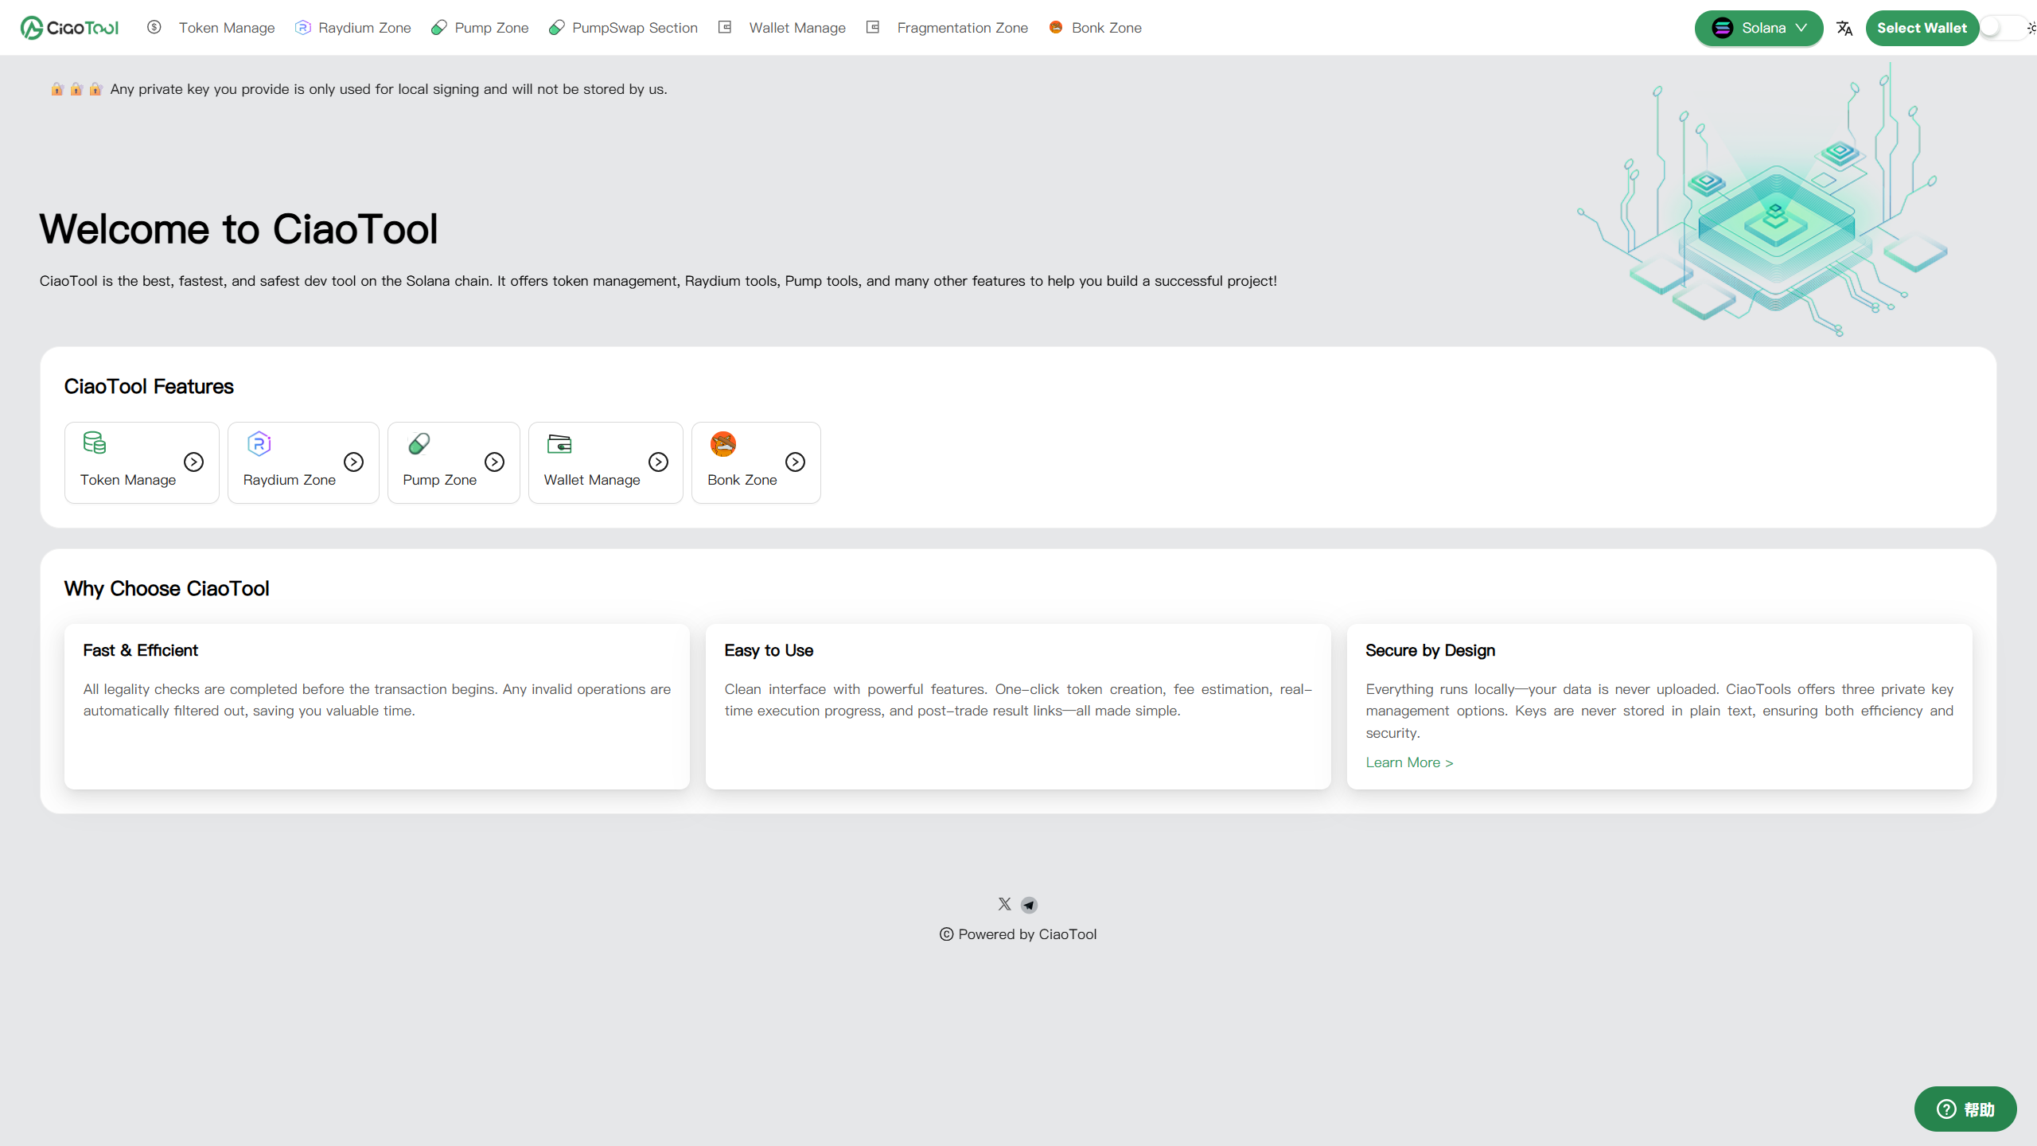The height and width of the screenshot is (1146, 2037).
Task: Open the Telegram social link
Action: tap(1030, 905)
